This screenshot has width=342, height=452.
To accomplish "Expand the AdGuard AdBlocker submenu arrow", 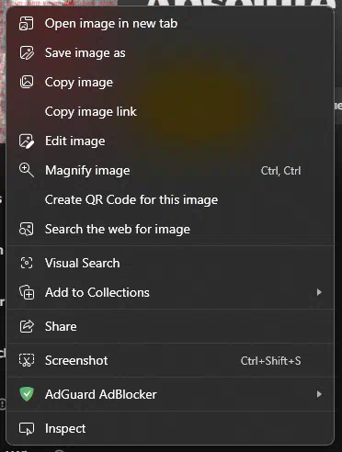I will pos(319,394).
